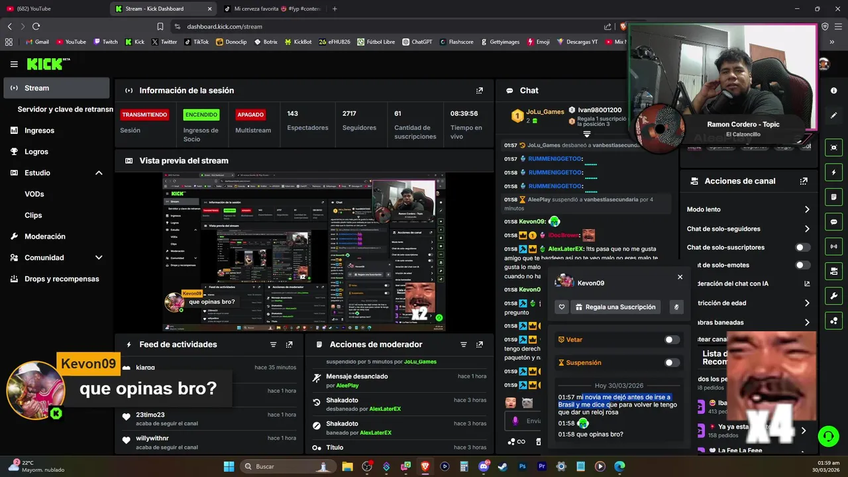Click the info icon in right sidebar

833,90
